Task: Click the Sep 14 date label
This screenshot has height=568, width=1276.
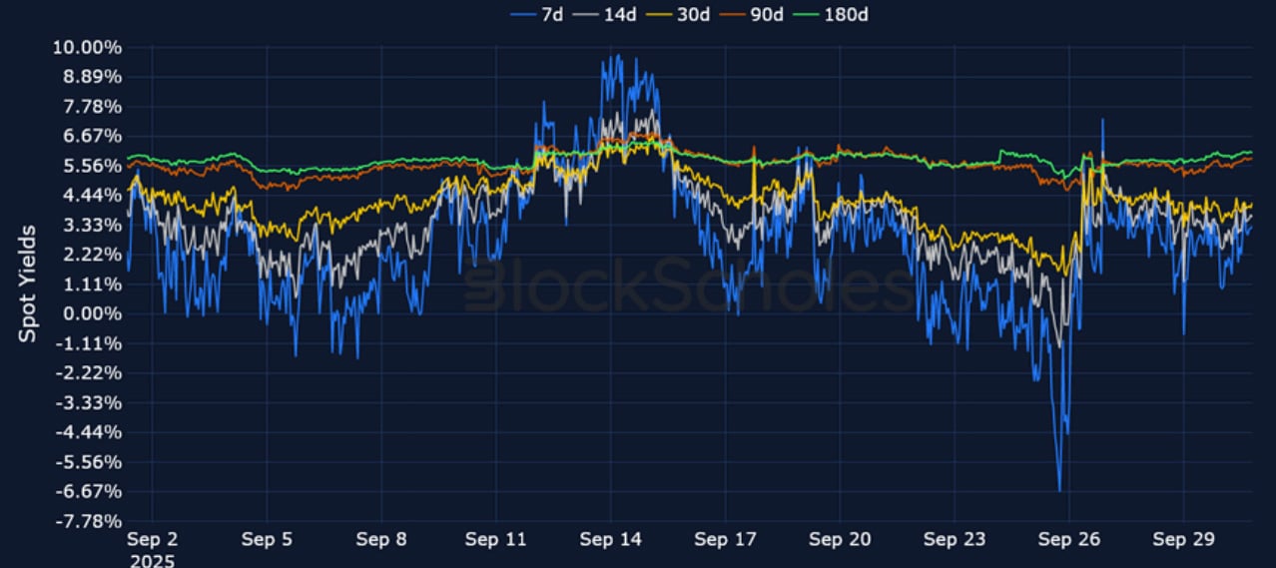Action: (x=610, y=540)
